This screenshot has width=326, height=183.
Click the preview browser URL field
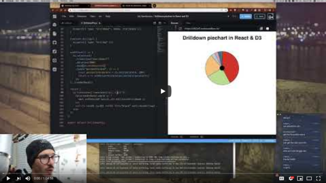tap(221, 28)
